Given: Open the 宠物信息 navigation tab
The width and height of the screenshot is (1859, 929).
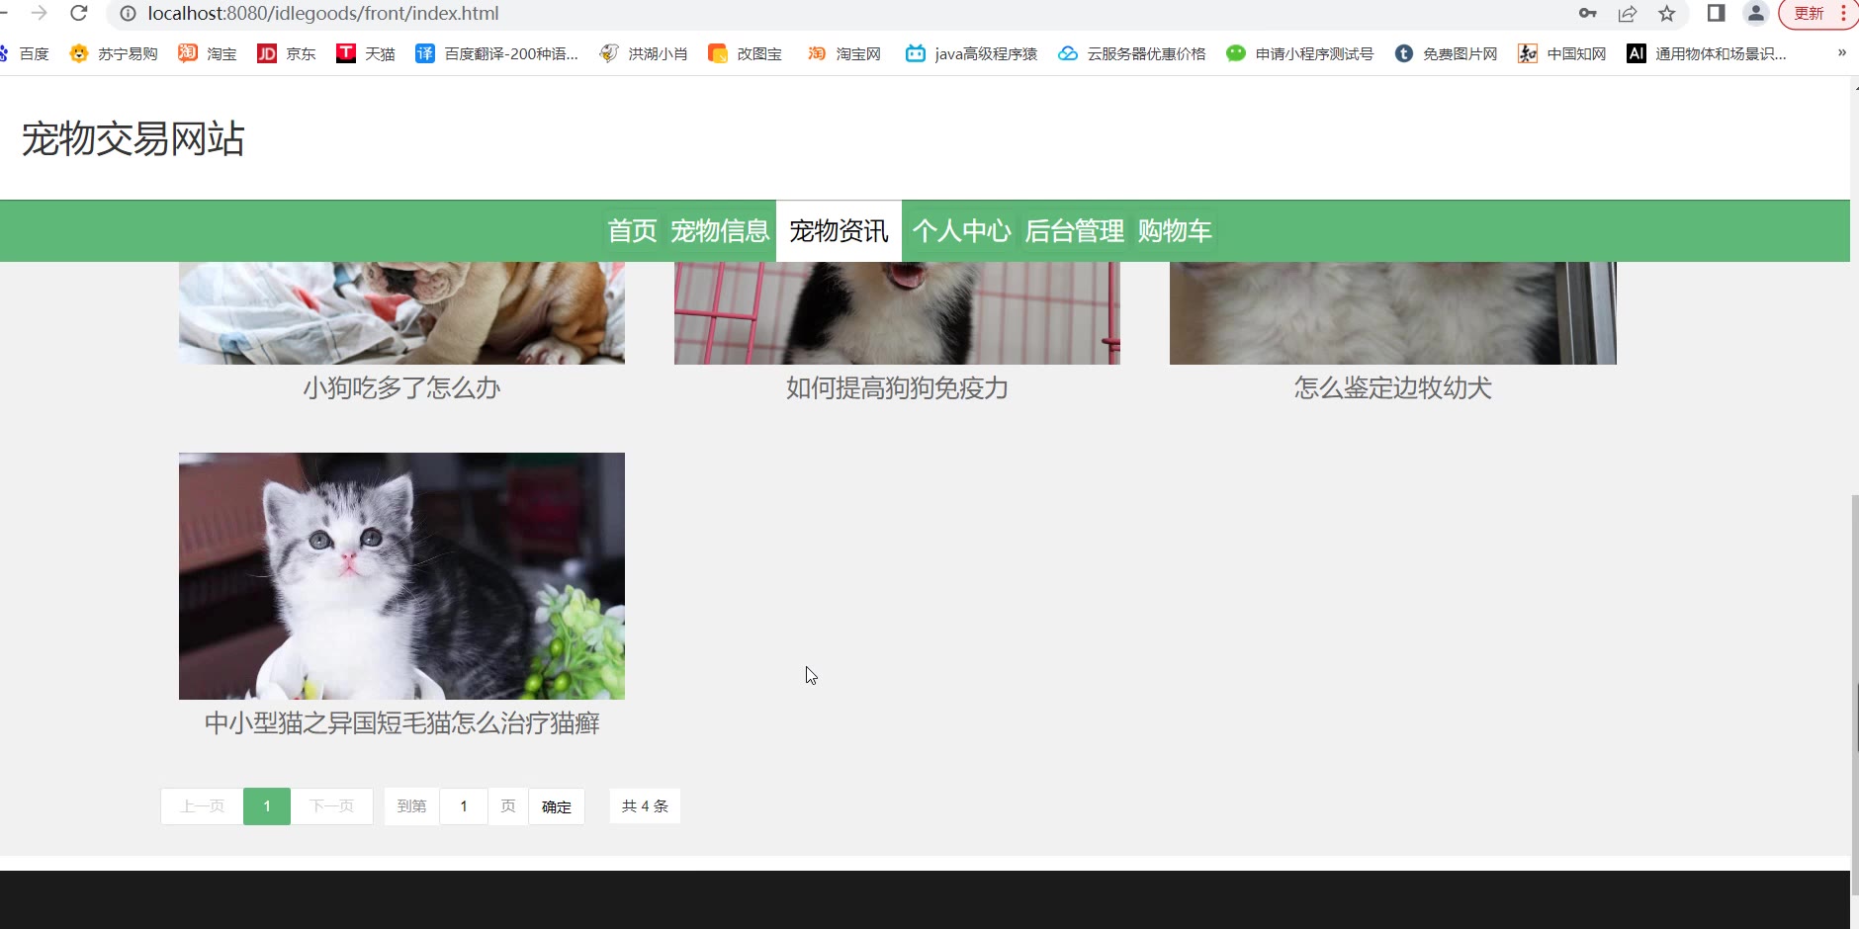Looking at the screenshot, I should coord(720,231).
